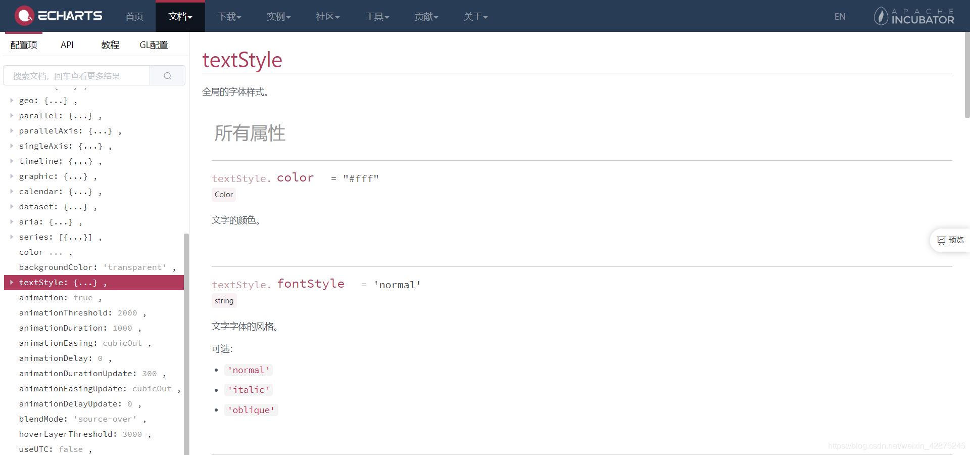The height and width of the screenshot is (455, 970).
Task: Click the main page scrollbar
Action: (967, 75)
